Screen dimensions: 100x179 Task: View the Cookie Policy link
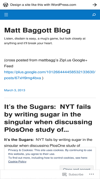[x=17, y=162]
